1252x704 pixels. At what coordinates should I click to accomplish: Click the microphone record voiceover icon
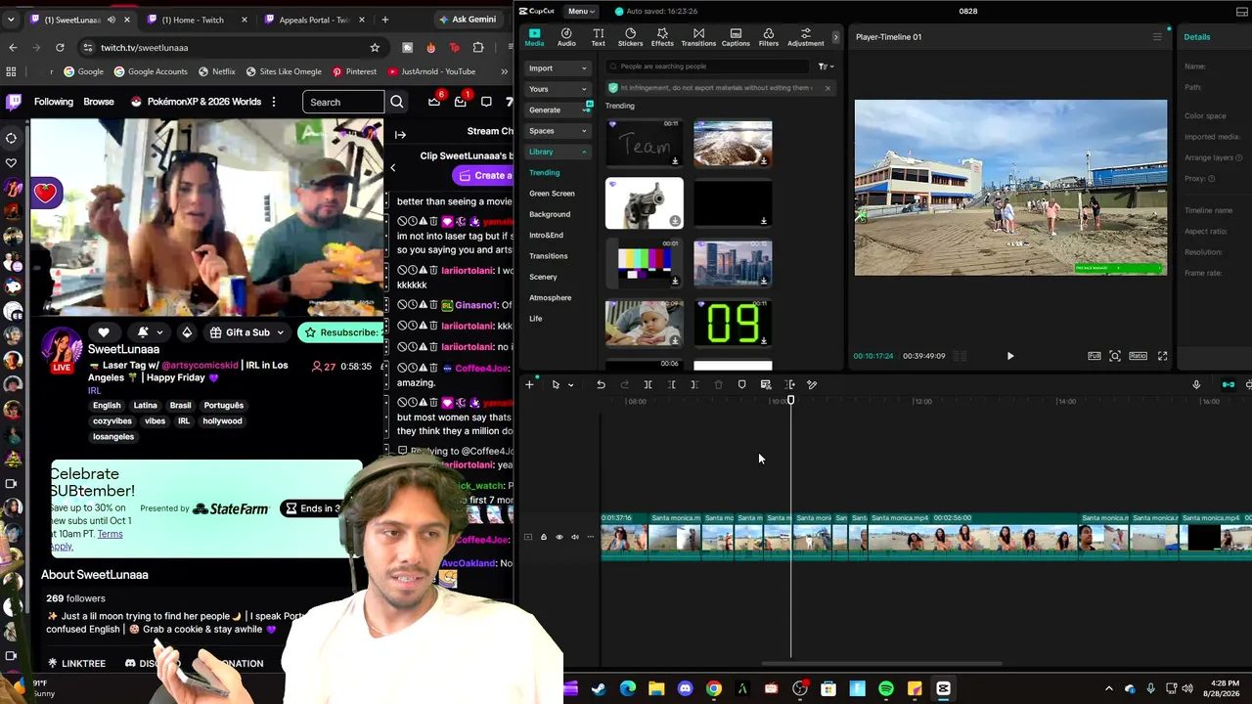(x=1196, y=385)
